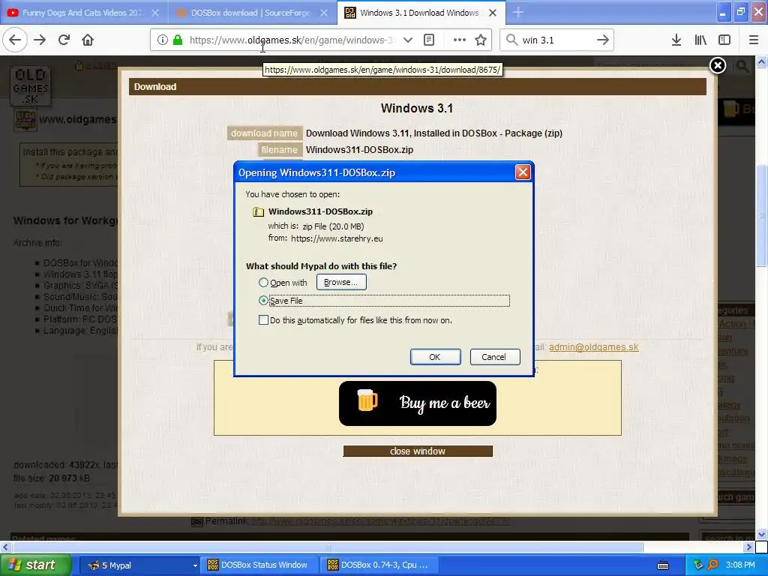Open the library icon
The height and width of the screenshot is (576, 768).
(x=700, y=40)
